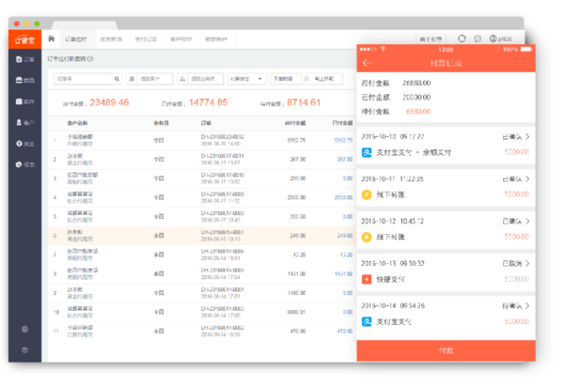Image resolution: width=564 pixels, height=386 pixels.
Task: Click the orange 付款 button in the phone
Action: click(x=446, y=350)
